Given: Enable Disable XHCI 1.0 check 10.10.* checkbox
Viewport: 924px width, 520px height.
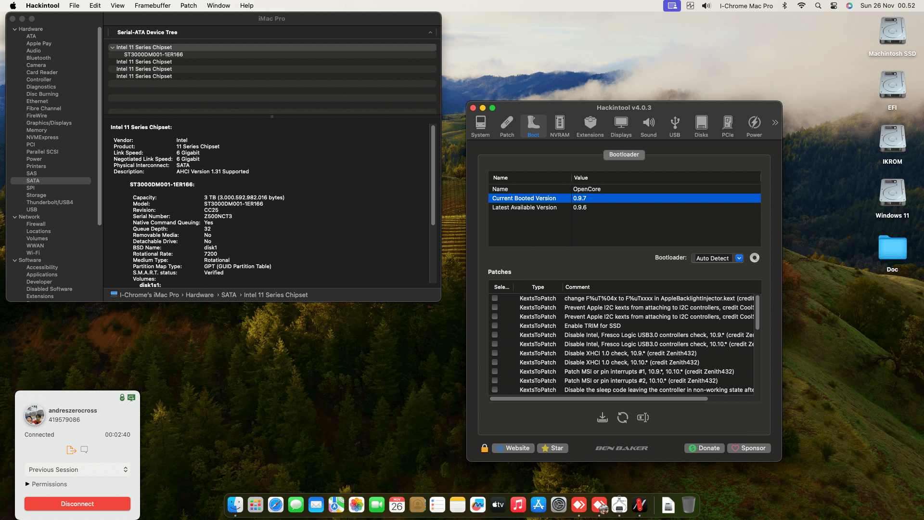Looking at the screenshot, I should (x=495, y=363).
